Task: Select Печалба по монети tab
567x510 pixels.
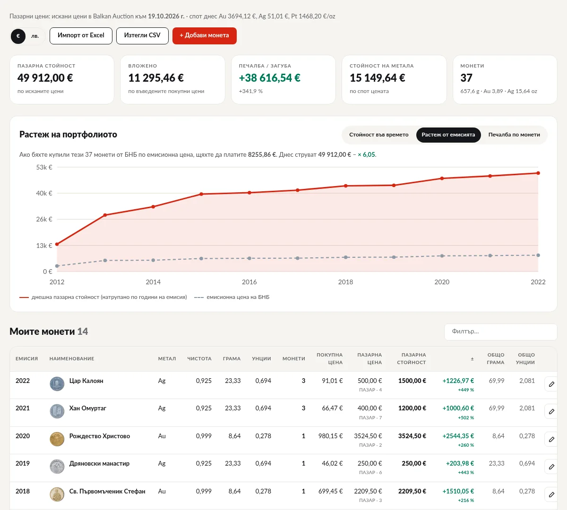Action: [x=514, y=135]
